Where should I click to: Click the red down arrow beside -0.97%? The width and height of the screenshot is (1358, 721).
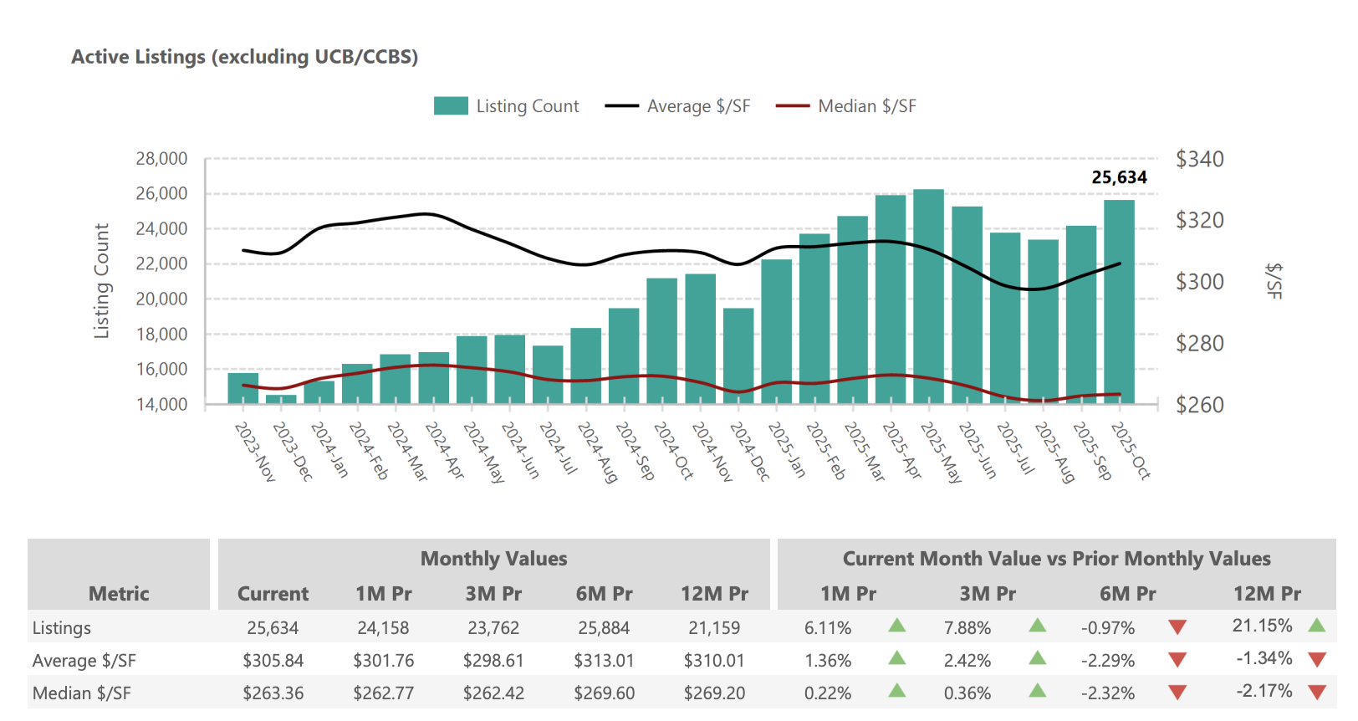click(1177, 627)
